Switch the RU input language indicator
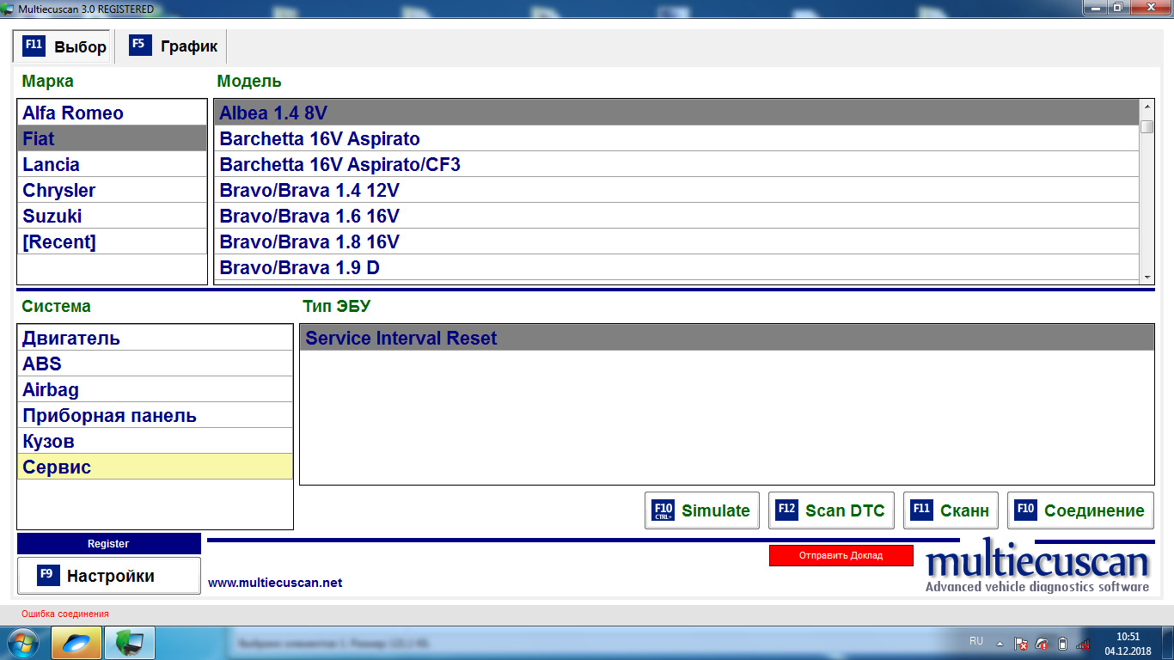The height and width of the screenshot is (660, 1174). pyautogui.click(x=976, y=641)
